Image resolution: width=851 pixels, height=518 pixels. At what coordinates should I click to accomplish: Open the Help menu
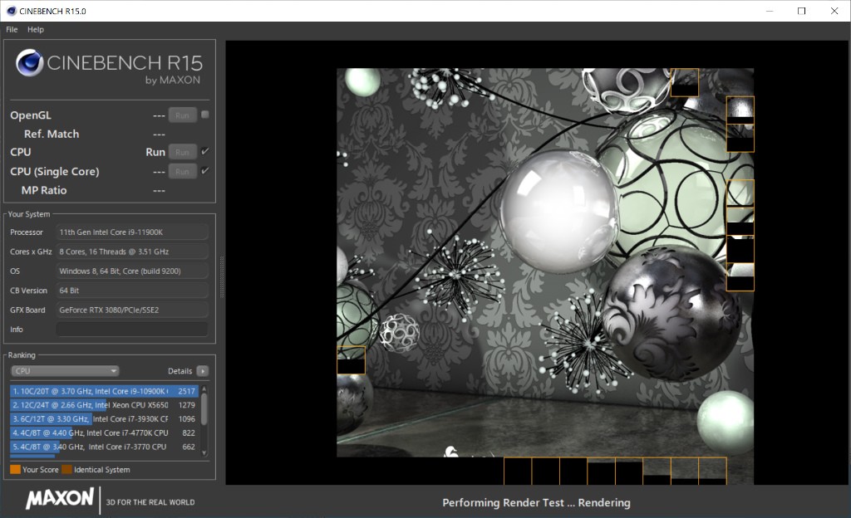tap(35, 29)
